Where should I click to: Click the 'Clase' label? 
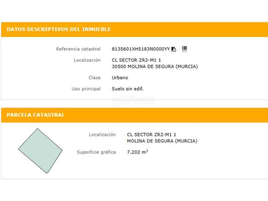coord(94,78)
